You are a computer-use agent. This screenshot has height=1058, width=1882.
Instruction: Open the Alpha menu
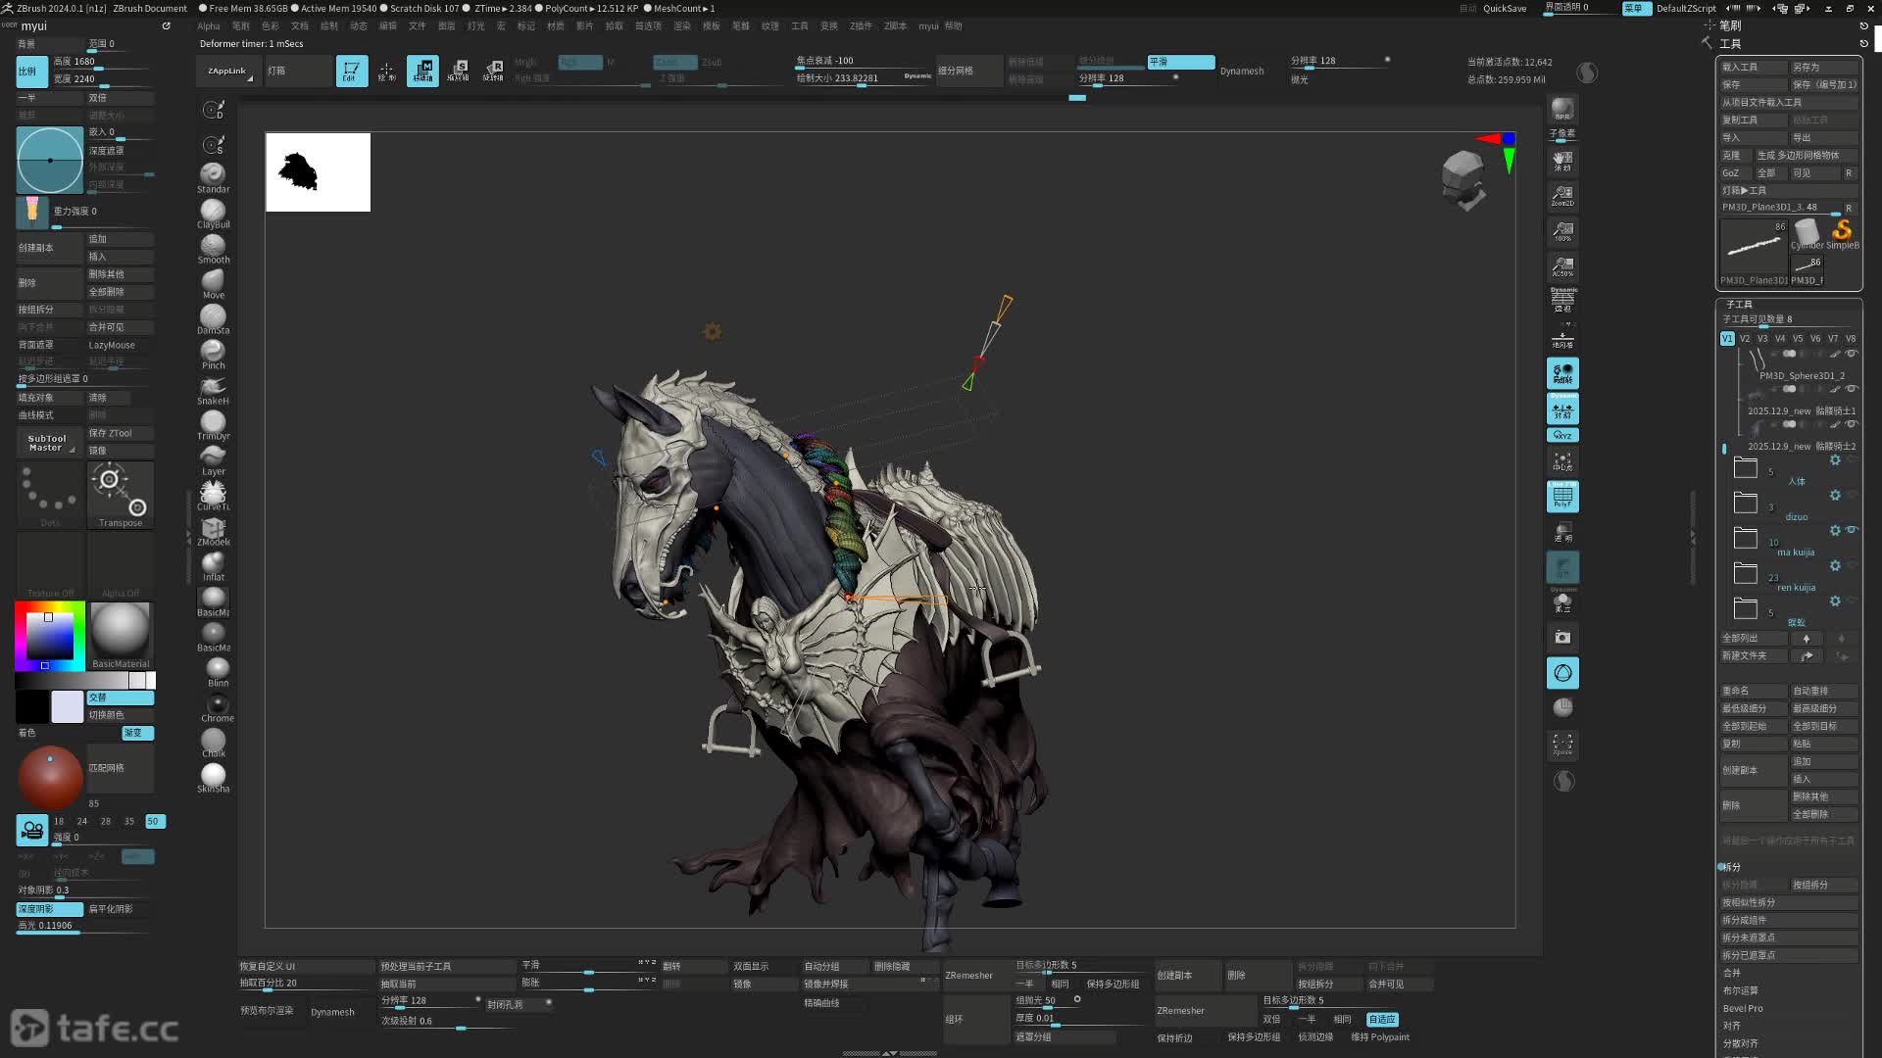point(208,26)
